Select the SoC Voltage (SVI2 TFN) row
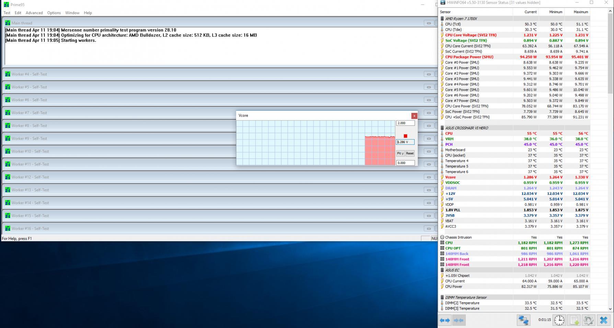Image resolution: width=614 pixels, height=328 pixels. (x=514, y=40)
